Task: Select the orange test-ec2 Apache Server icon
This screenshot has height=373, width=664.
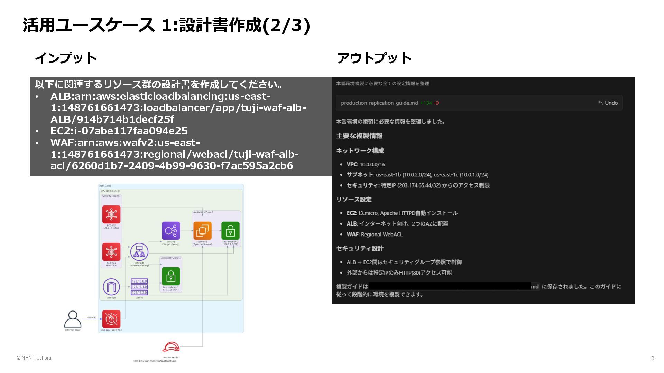Action: [202, 231]
